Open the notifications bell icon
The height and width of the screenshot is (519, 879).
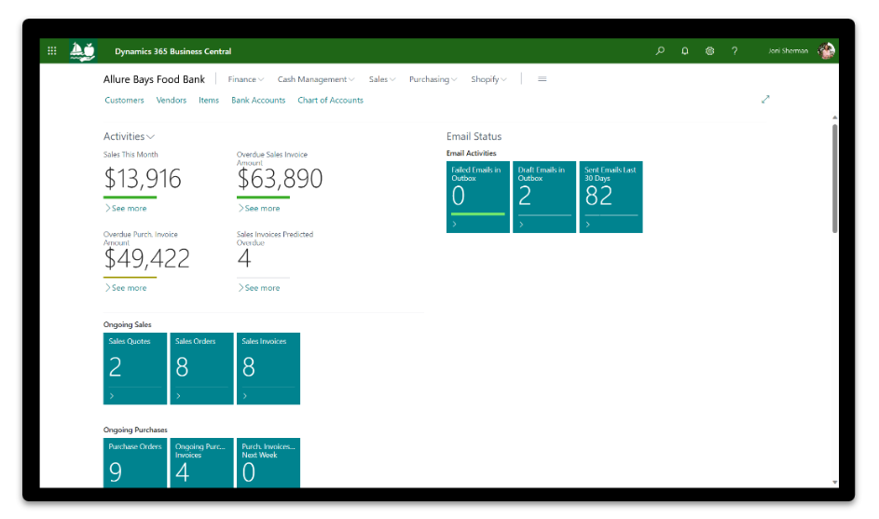pos(684,51)
